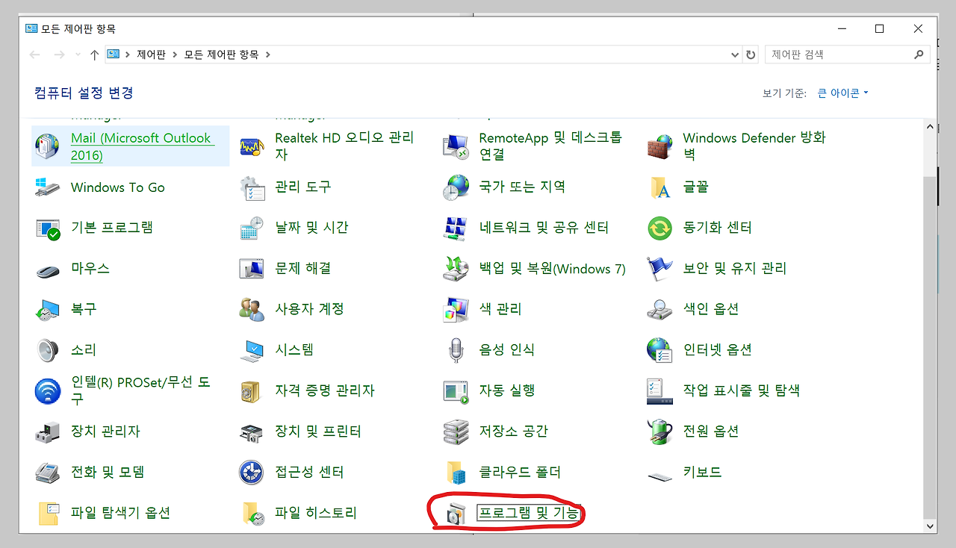Open the 사용자 계정 icon

pos(252,309)
